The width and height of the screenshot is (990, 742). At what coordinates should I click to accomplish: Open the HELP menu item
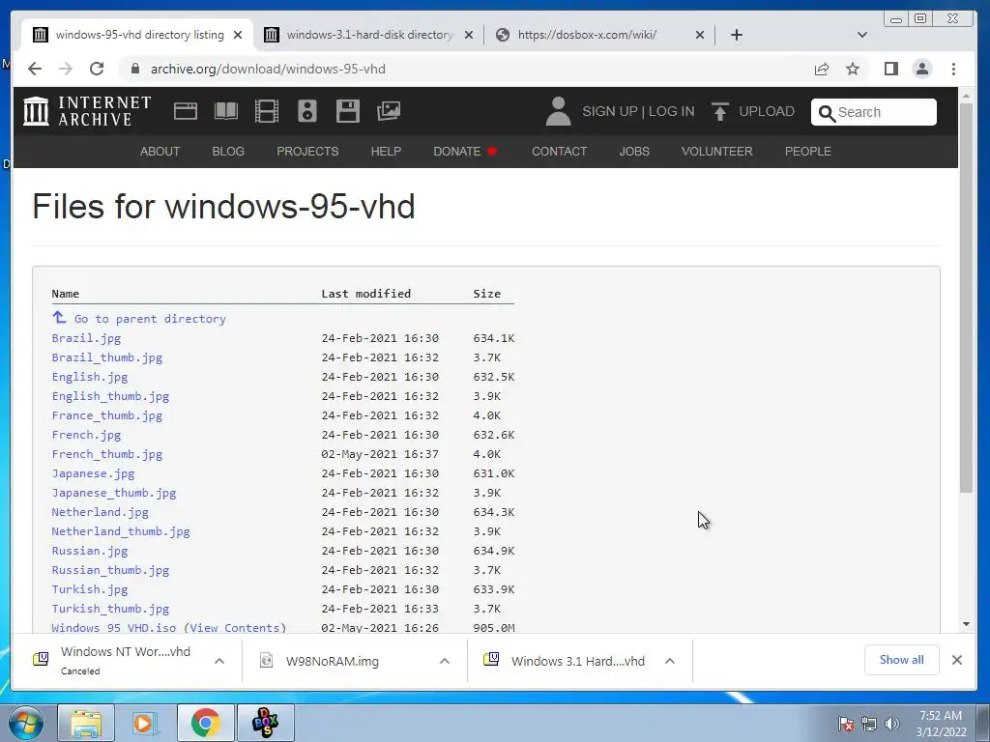[386, 152]
